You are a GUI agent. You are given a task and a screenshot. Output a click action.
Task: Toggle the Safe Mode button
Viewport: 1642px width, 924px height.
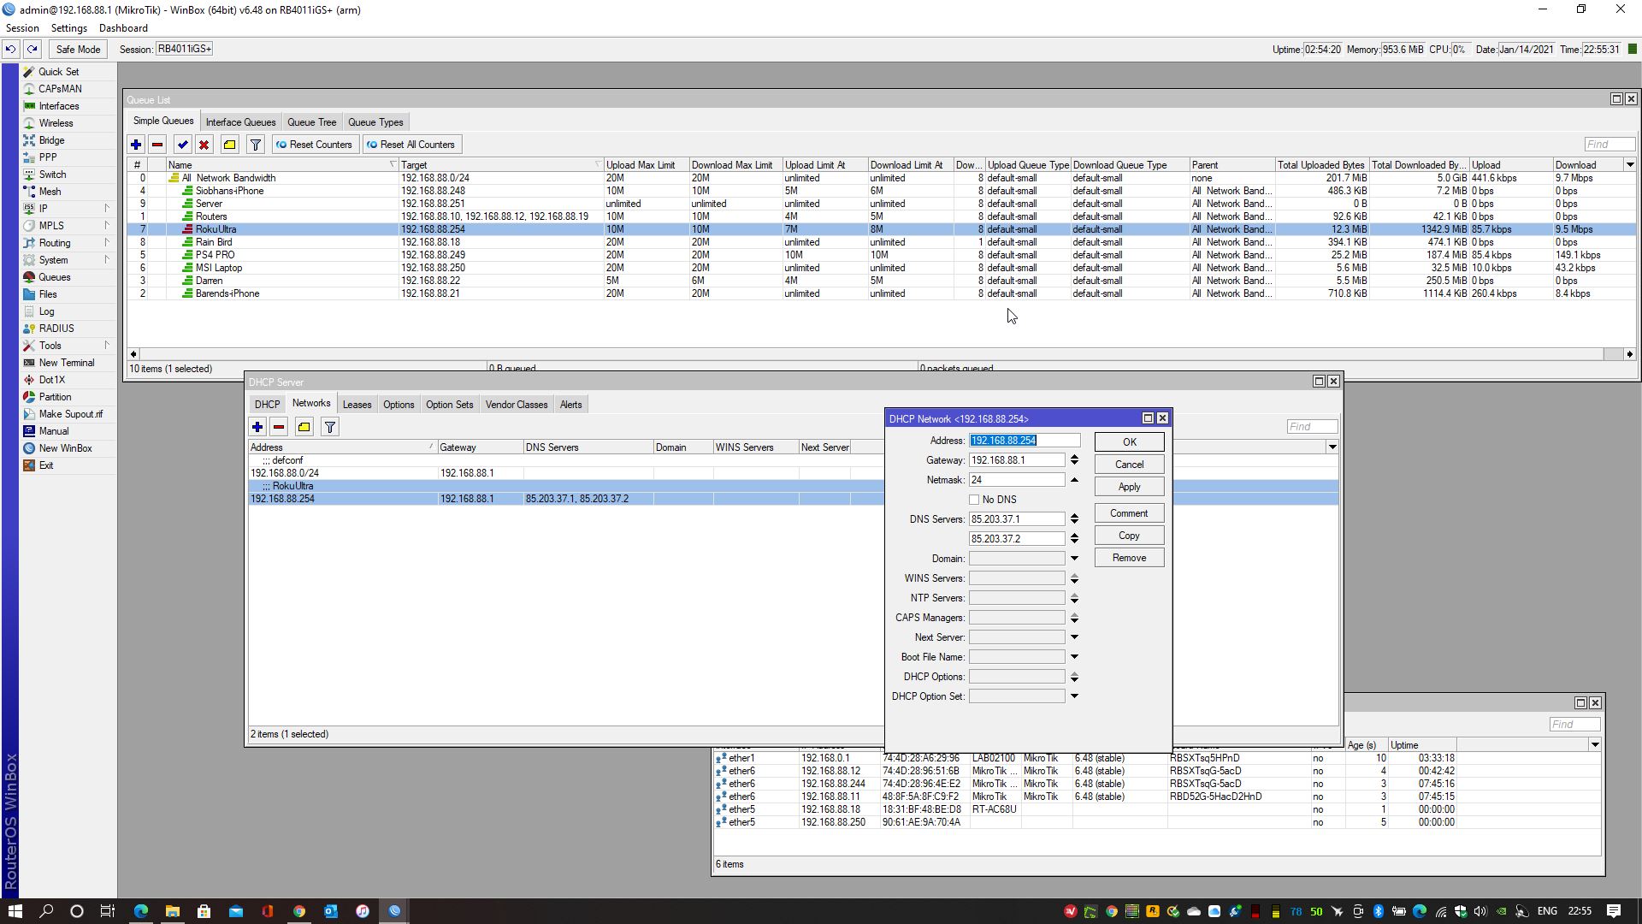pos(78,50)
